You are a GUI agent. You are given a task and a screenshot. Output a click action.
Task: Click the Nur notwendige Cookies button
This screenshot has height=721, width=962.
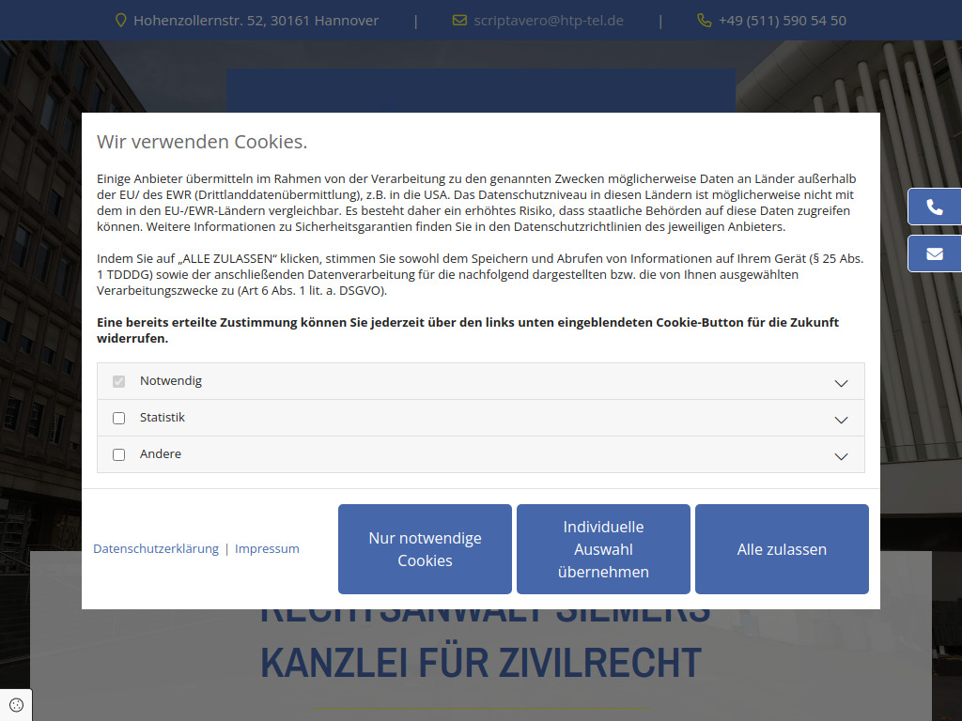click(x=425, y=549)
